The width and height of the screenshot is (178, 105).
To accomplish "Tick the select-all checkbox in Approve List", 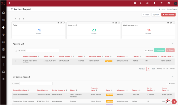I will [x=16, y=51].
